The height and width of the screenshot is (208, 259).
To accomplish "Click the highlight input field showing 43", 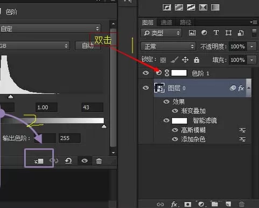I will pyautogui.click(x=92, y=107).
